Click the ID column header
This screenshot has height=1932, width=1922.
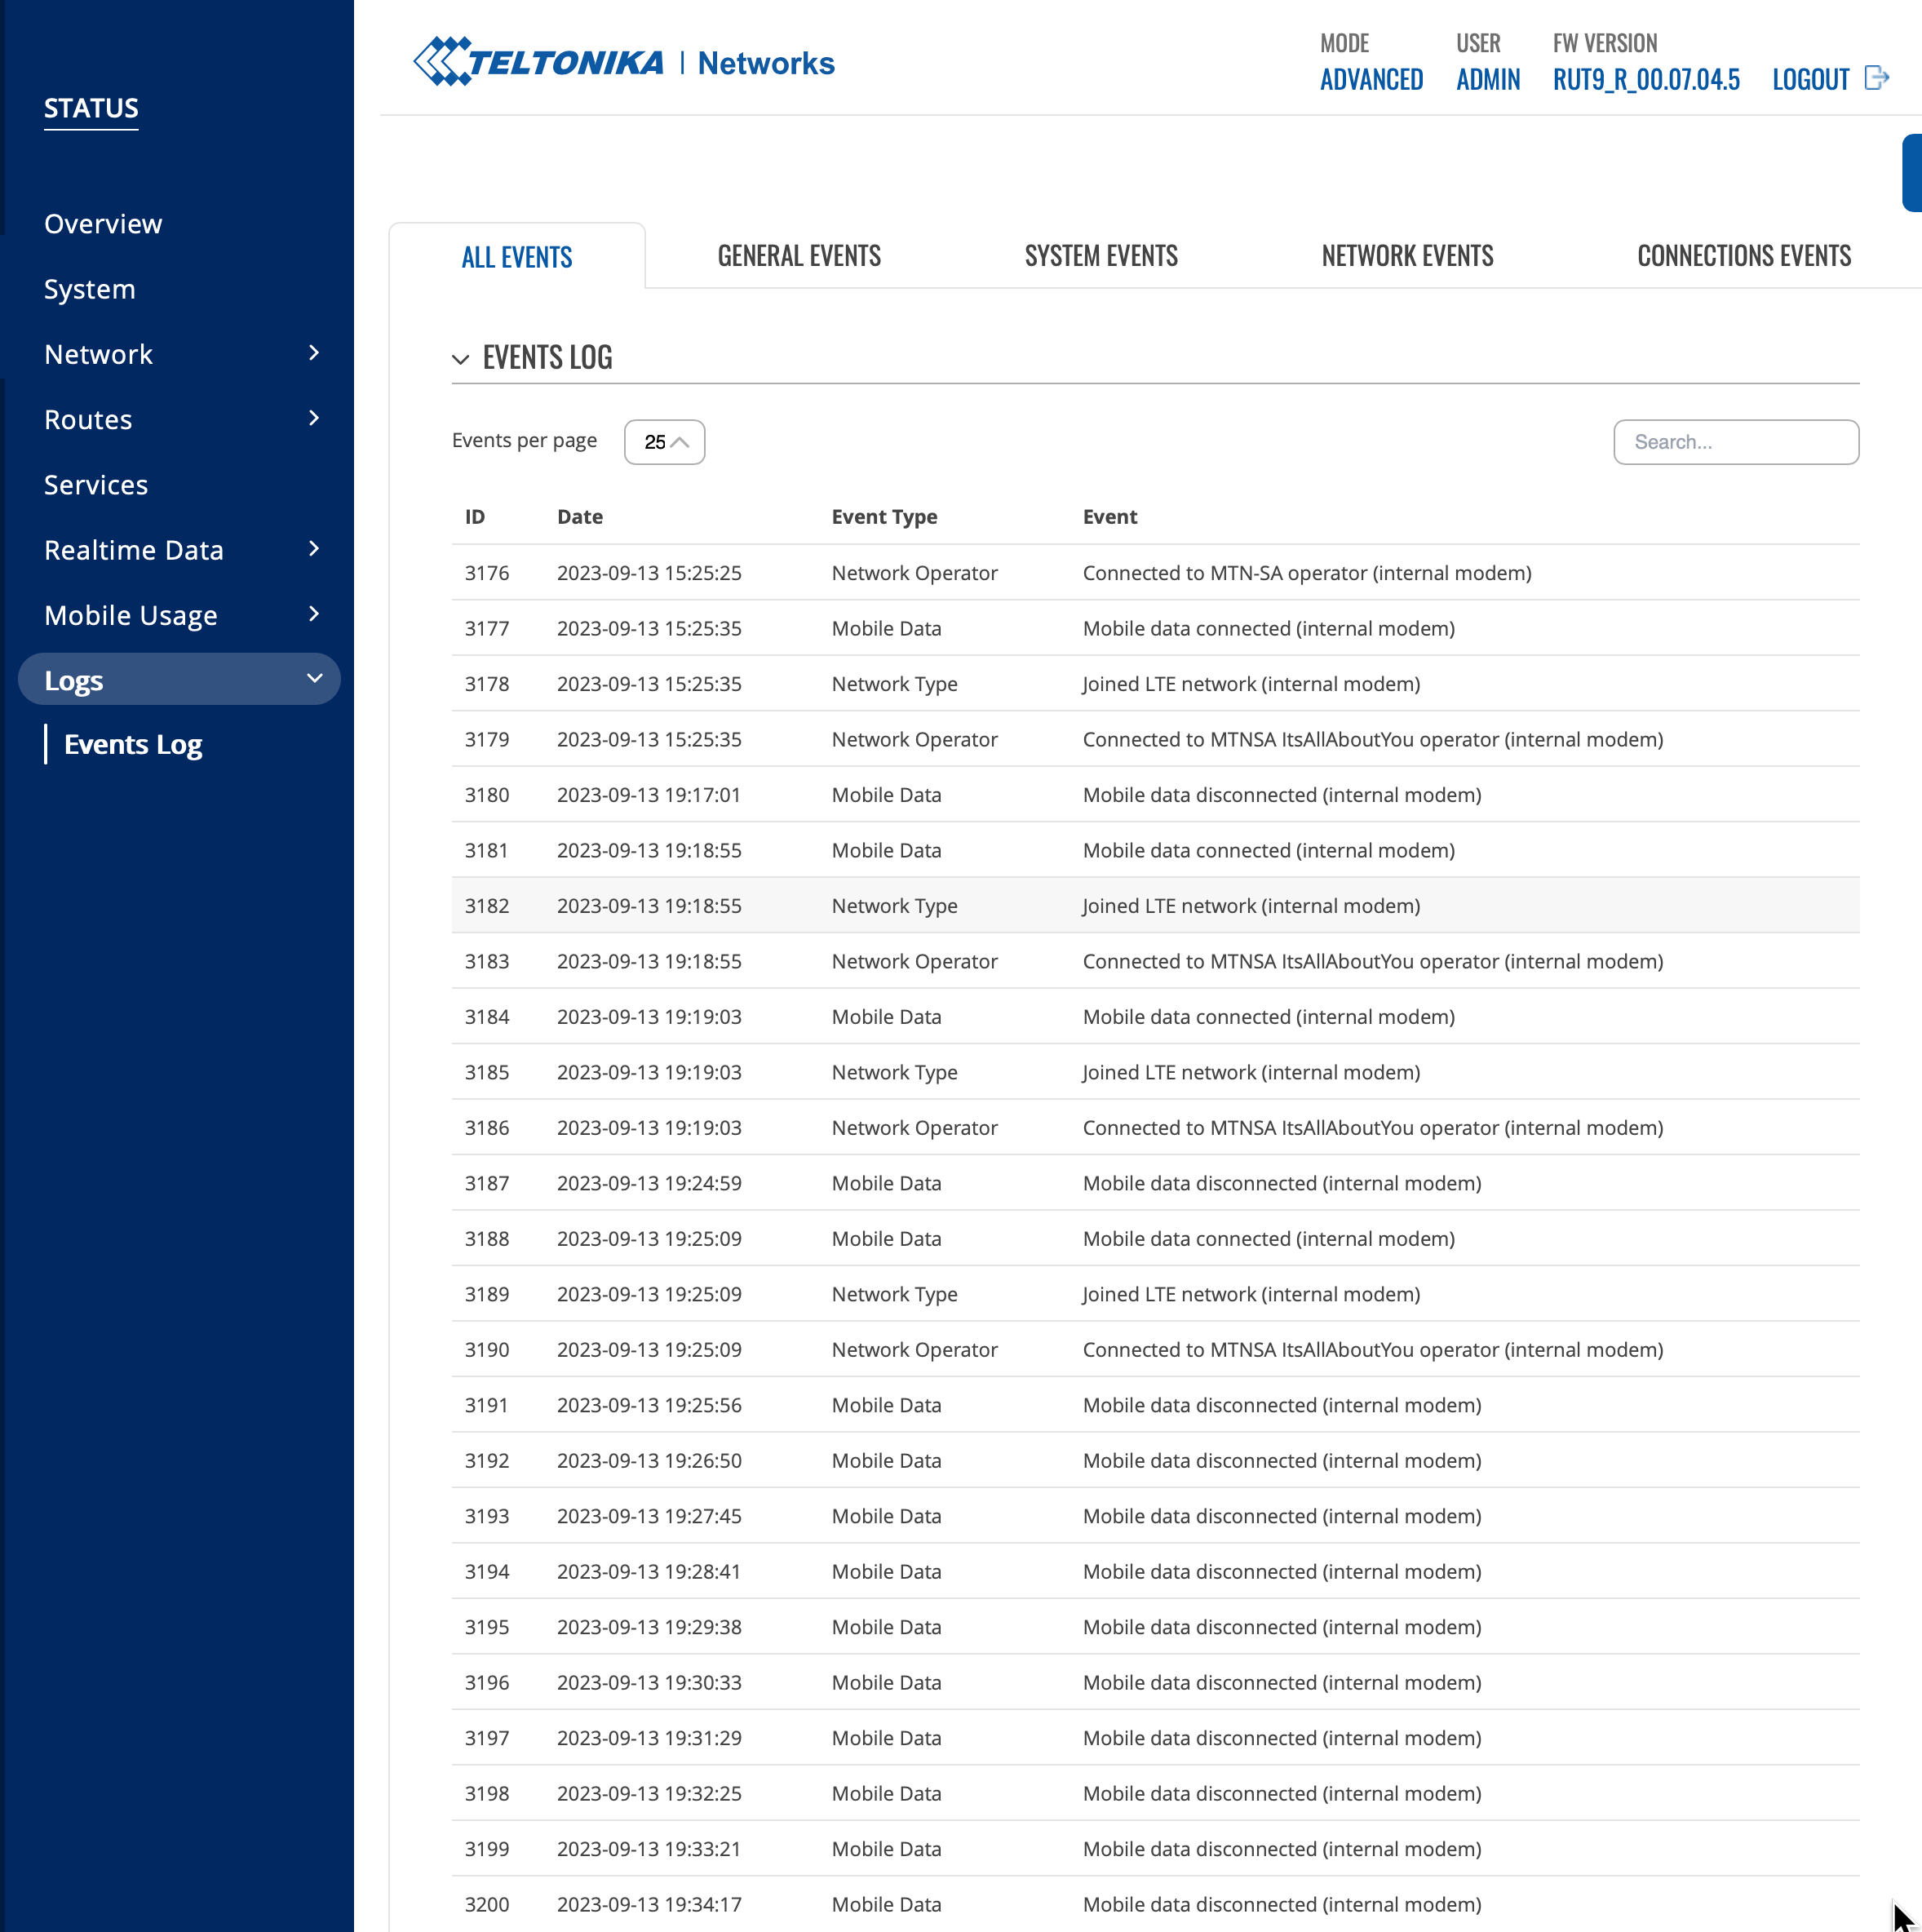pos(475,517)
